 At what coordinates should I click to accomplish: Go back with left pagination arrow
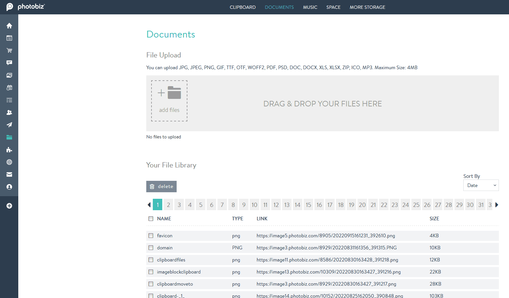click(x=149, y=205)
